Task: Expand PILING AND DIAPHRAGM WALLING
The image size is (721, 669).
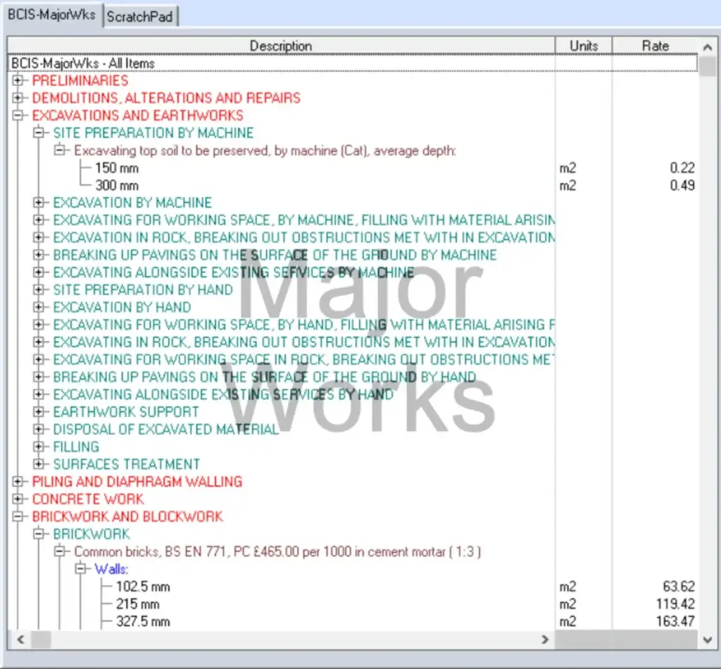Action: click(x=18, y=482)
